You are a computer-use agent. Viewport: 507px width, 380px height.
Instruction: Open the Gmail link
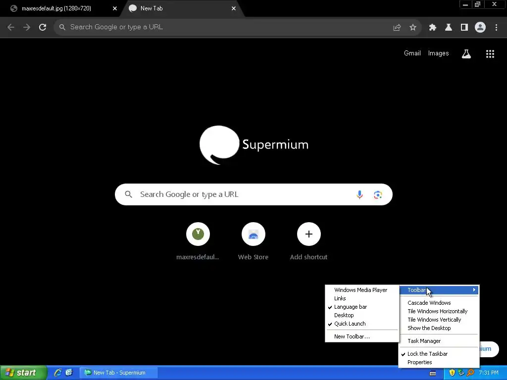[412, 53]
